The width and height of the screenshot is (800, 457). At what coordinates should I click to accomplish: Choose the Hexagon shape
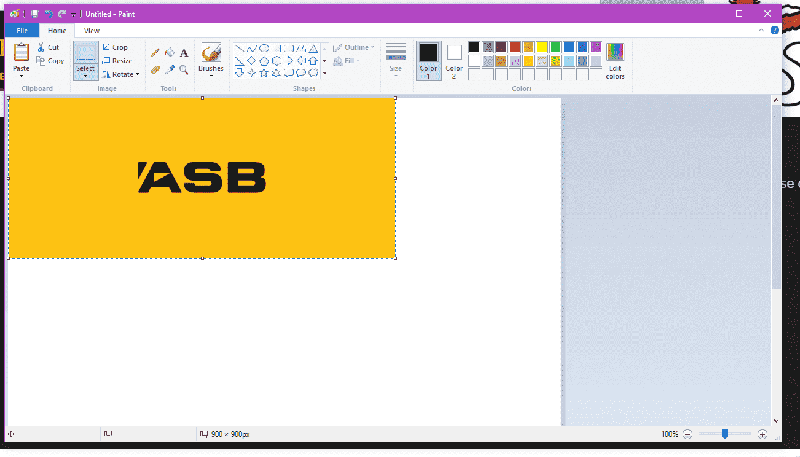tap(276, 61)
